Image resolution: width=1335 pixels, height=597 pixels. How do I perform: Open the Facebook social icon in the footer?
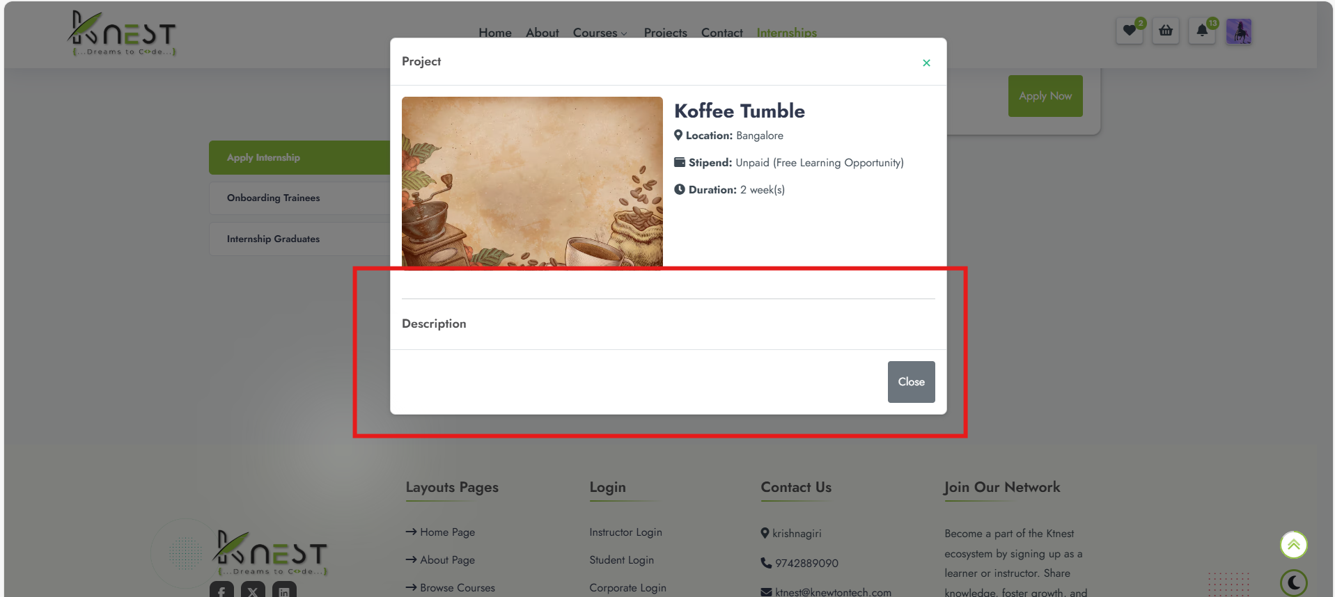tap(221, 591)
